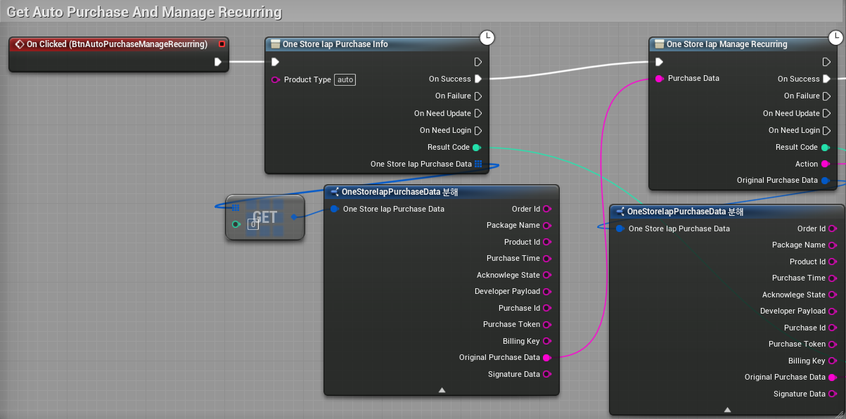Click the GET node's integer index pin
The height and width of the screenshot is (419, 846).
point(236,224)
